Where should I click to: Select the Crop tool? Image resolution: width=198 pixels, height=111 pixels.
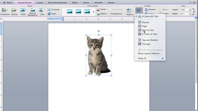coord(41,10)
